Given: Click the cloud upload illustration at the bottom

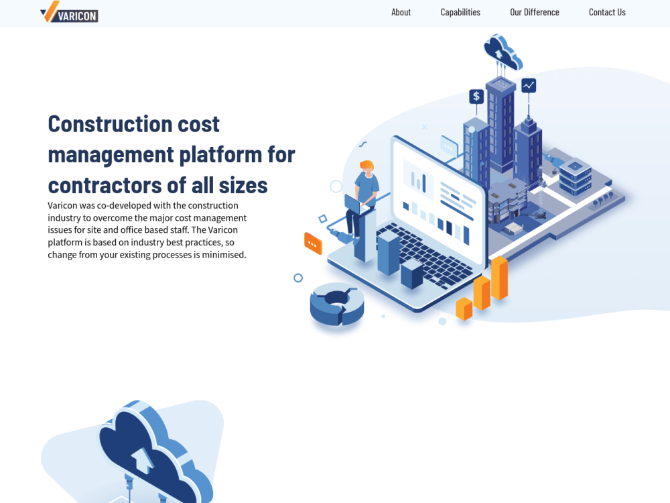Looking at the screenshot, I should 133,451.
